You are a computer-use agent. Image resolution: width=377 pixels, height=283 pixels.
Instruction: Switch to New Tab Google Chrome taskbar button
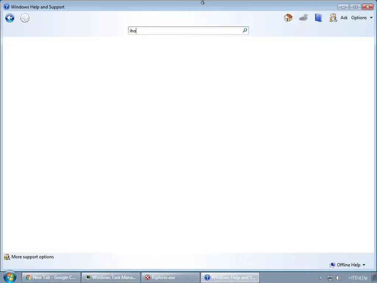51,277
